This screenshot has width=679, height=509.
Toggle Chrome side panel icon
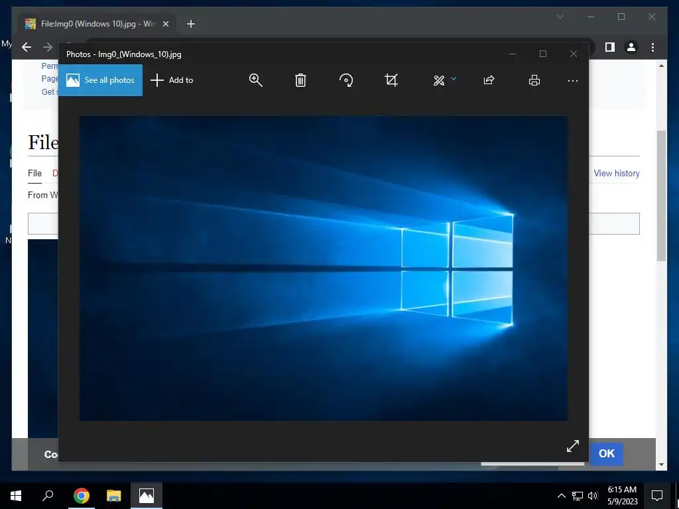point(610,47)
